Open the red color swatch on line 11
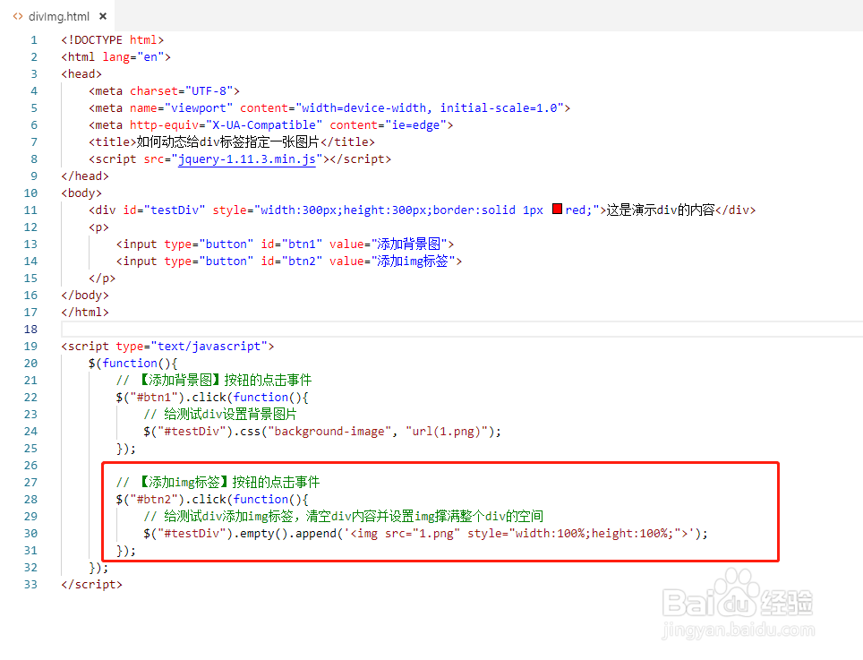Viewport: 863px width, 660px height. tap(557, 210)
